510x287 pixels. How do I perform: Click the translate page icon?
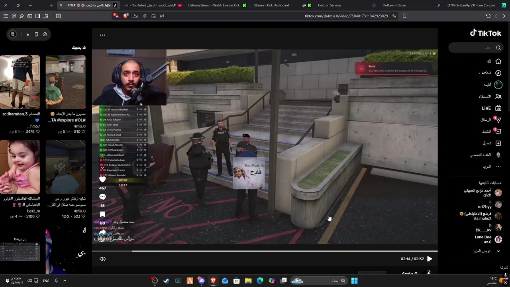[x=144, y=16]
